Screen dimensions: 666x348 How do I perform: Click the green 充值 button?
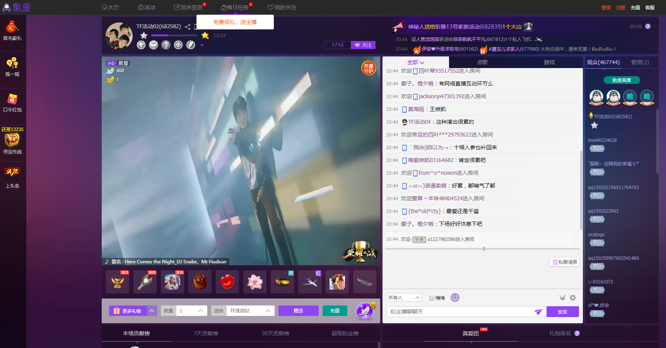pos(335,311)
